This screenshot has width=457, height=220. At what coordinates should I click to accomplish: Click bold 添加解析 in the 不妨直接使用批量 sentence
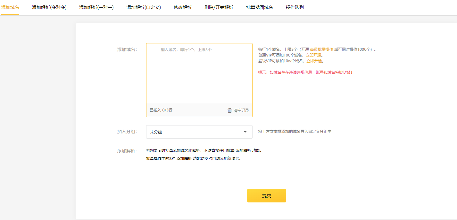point(243,151)
